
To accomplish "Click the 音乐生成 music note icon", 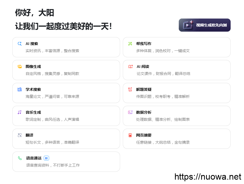I will coord(20,112).
